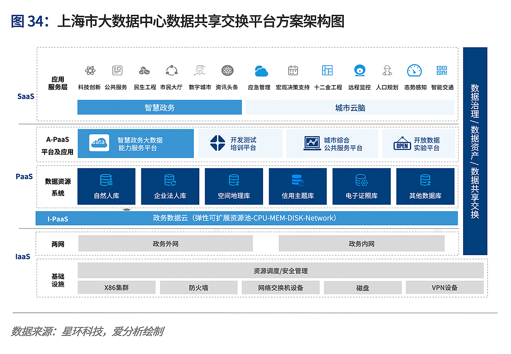Open the 宏观决策支持 calendar icon

click(x=293, y=70)
